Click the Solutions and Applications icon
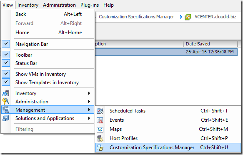Image resolution: width=243 pixels, height=155 pixels. [6, 118]
